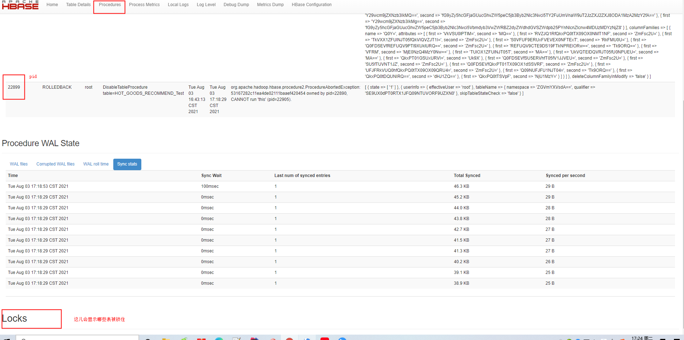This screenshot has width=684, height=340.
Task: Click the owner cell 'root'
Action: (88, 87)
